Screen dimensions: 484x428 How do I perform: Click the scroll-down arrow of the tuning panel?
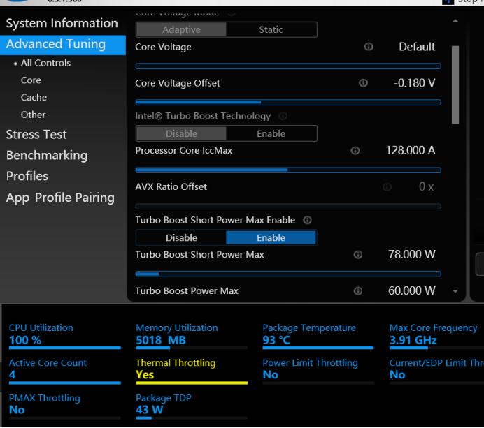[x=456, y=291]
